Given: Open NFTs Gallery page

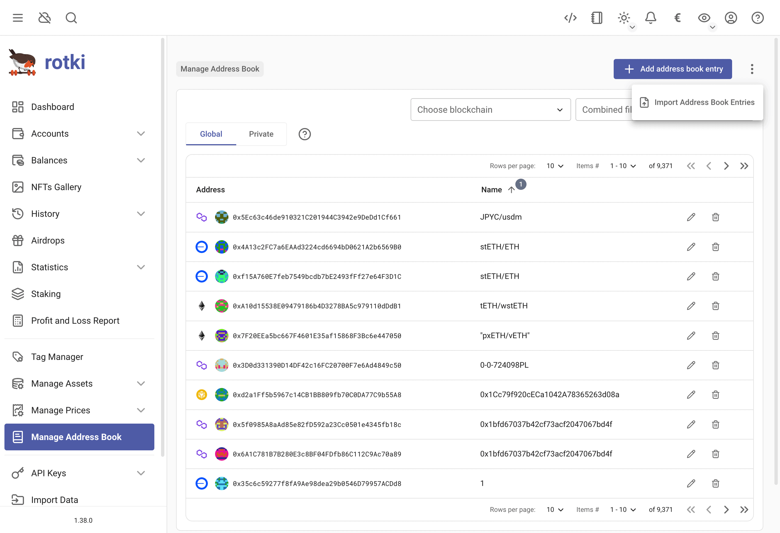Looking at the screenshot, I should tap(79, 187).
